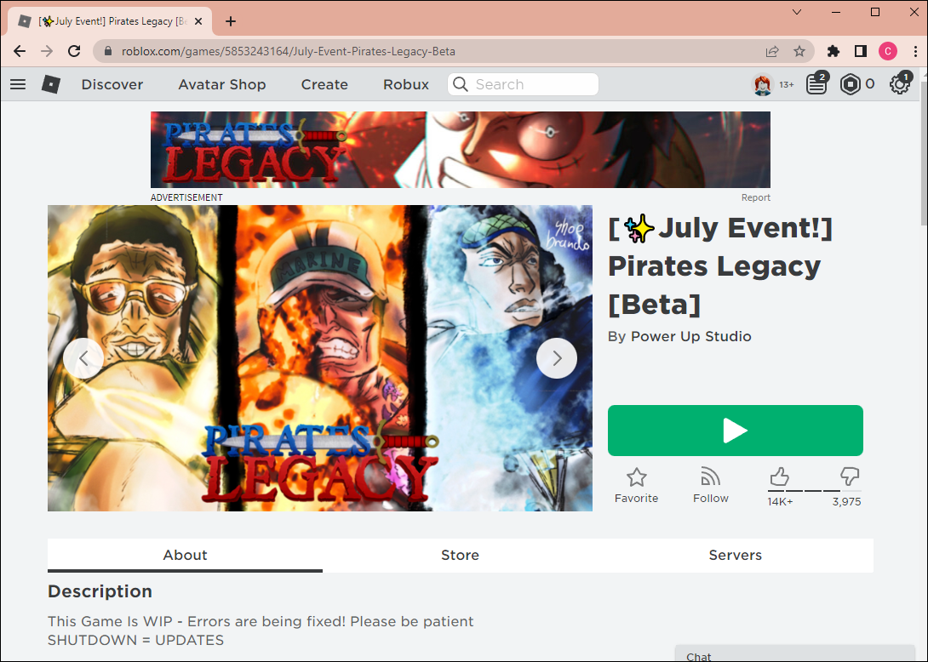The width and height of the screenshot is (928, 662).
Task: Show the previous game thumbnail
Action: 83,358
